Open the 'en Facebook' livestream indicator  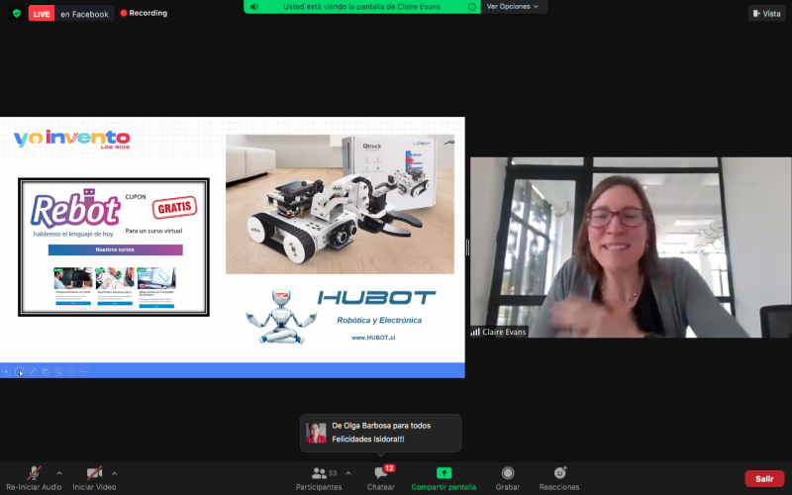84,14
